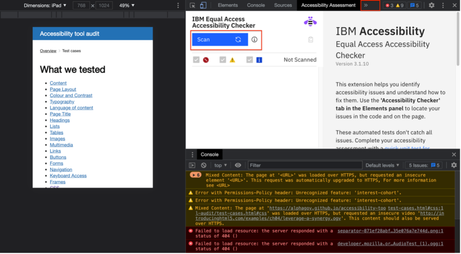Viewport: 461px width, 254px height.
Task: Show the console sidebar icon
Action: 192,166
